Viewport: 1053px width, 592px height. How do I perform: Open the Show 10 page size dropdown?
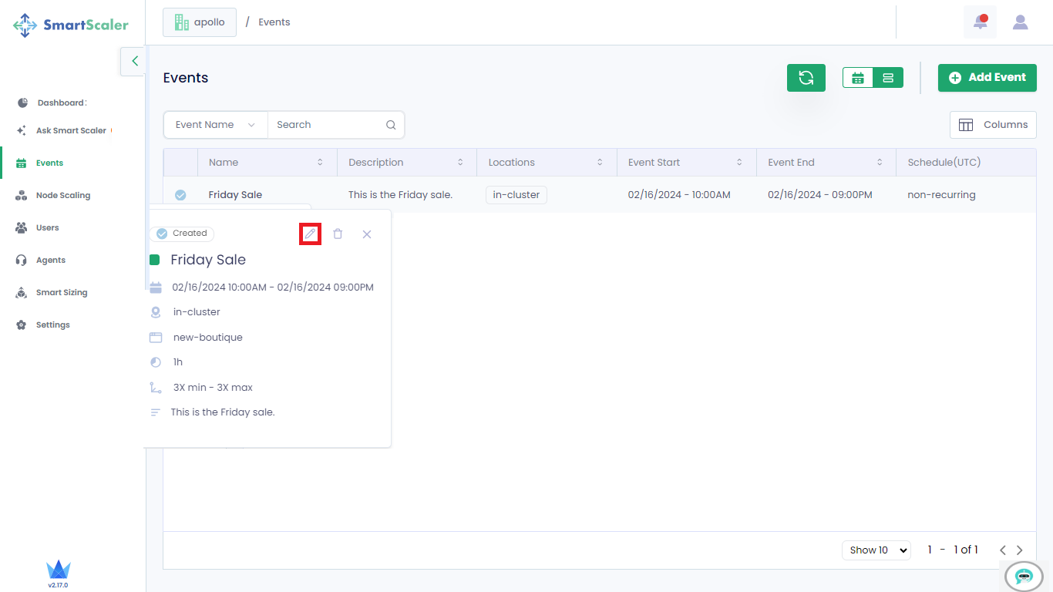tap(876, 550)
